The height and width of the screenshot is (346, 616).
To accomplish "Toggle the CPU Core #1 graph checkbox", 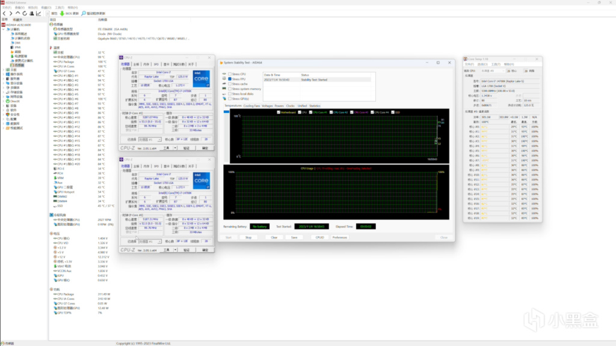I will click(x=311, y=112).
